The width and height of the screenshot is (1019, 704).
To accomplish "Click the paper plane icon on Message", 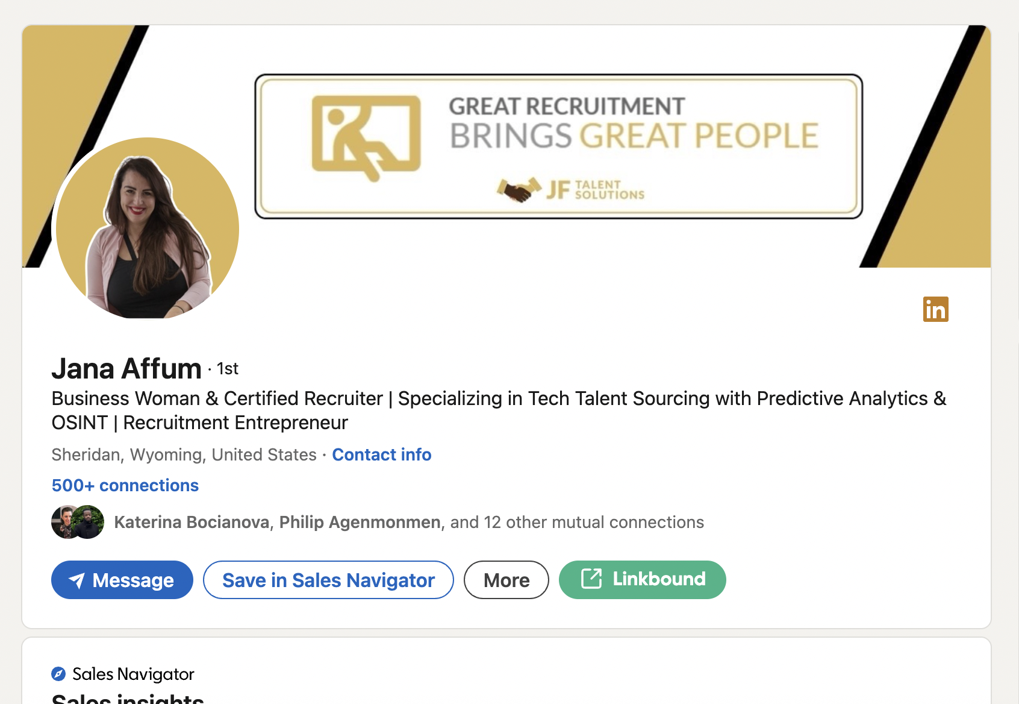I will [76, 580].
